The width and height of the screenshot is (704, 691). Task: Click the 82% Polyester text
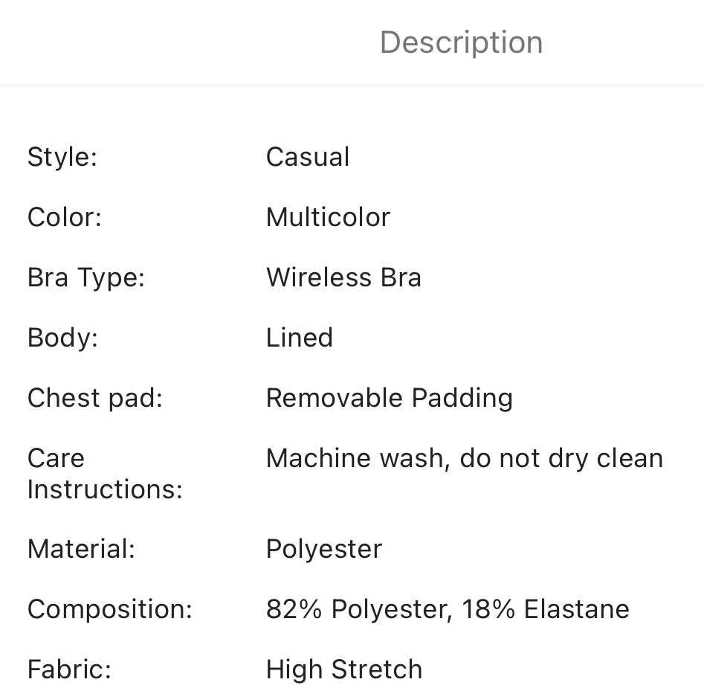(358, 609)
